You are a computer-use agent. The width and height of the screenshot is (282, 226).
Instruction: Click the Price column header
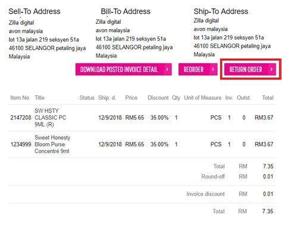pyautogui.click(x=131, y=98)
